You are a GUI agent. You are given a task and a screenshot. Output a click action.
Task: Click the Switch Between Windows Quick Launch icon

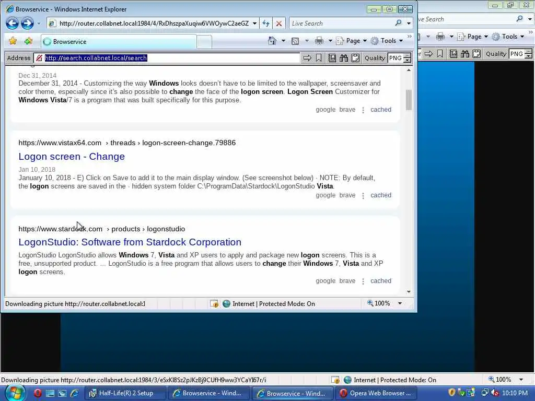pyautogui.click(x=62, y=393)
